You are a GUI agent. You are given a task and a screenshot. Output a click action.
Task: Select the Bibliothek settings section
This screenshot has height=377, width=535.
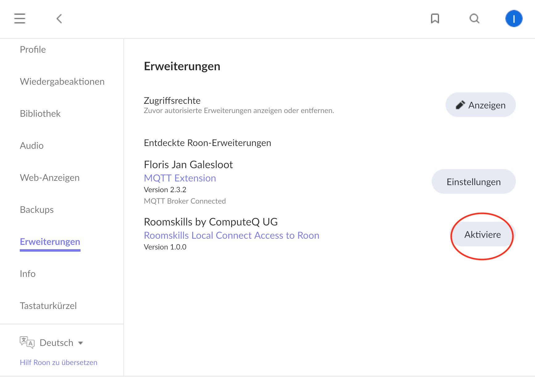pyautogui.click(x=40, y=114)
